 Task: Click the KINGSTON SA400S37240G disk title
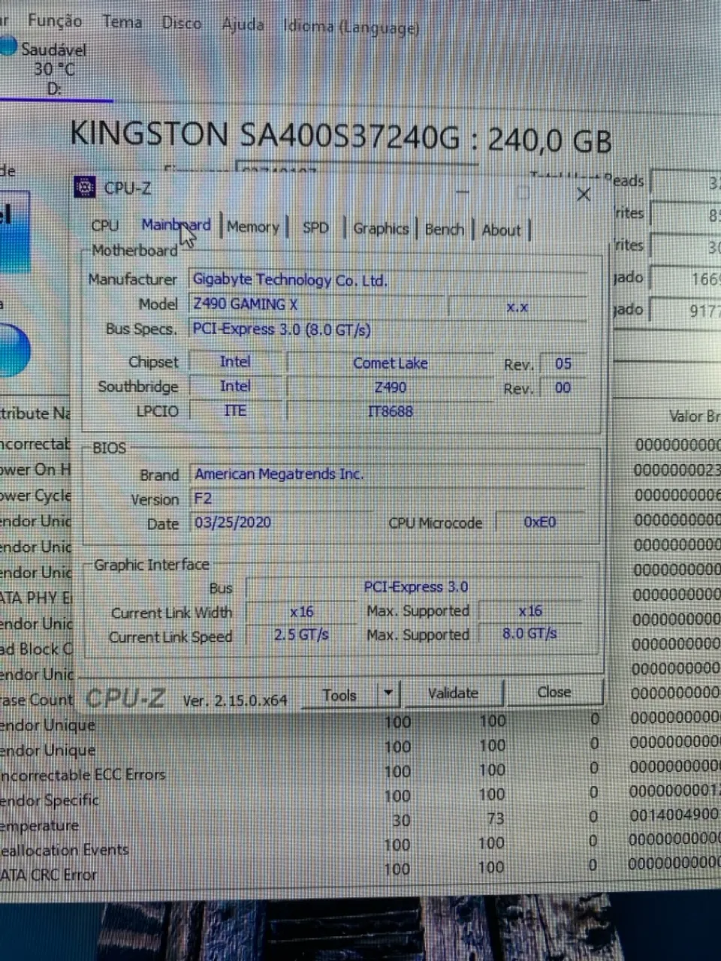click(x=341, y=137)
